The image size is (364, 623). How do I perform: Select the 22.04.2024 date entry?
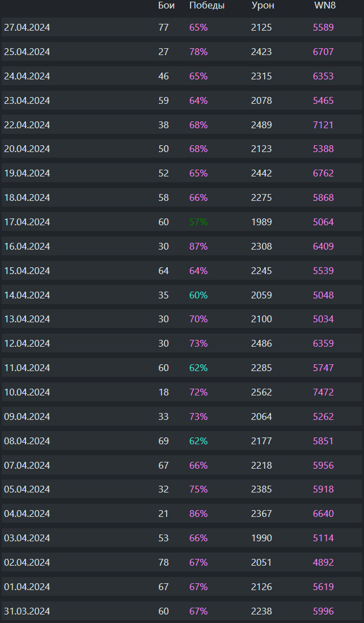click(x=27, y=125)
